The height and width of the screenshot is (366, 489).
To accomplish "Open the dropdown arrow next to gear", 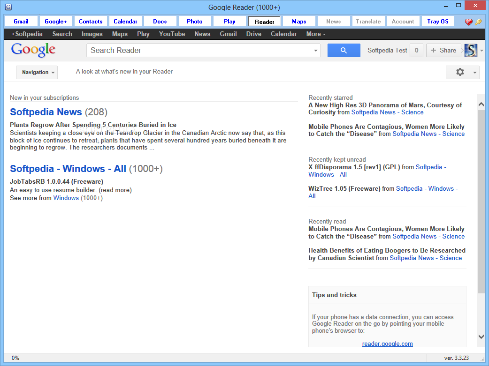I will pyautogui.click(x=474, y=73).
